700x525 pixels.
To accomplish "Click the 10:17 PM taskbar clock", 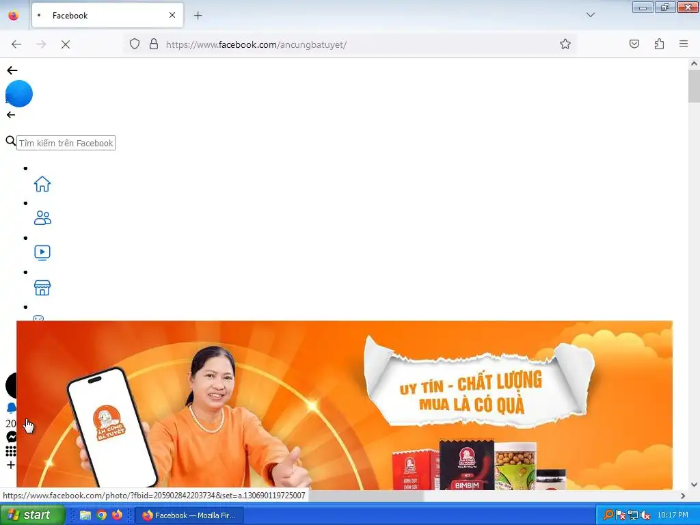I will pyautogui.click(x=673, y=515).
